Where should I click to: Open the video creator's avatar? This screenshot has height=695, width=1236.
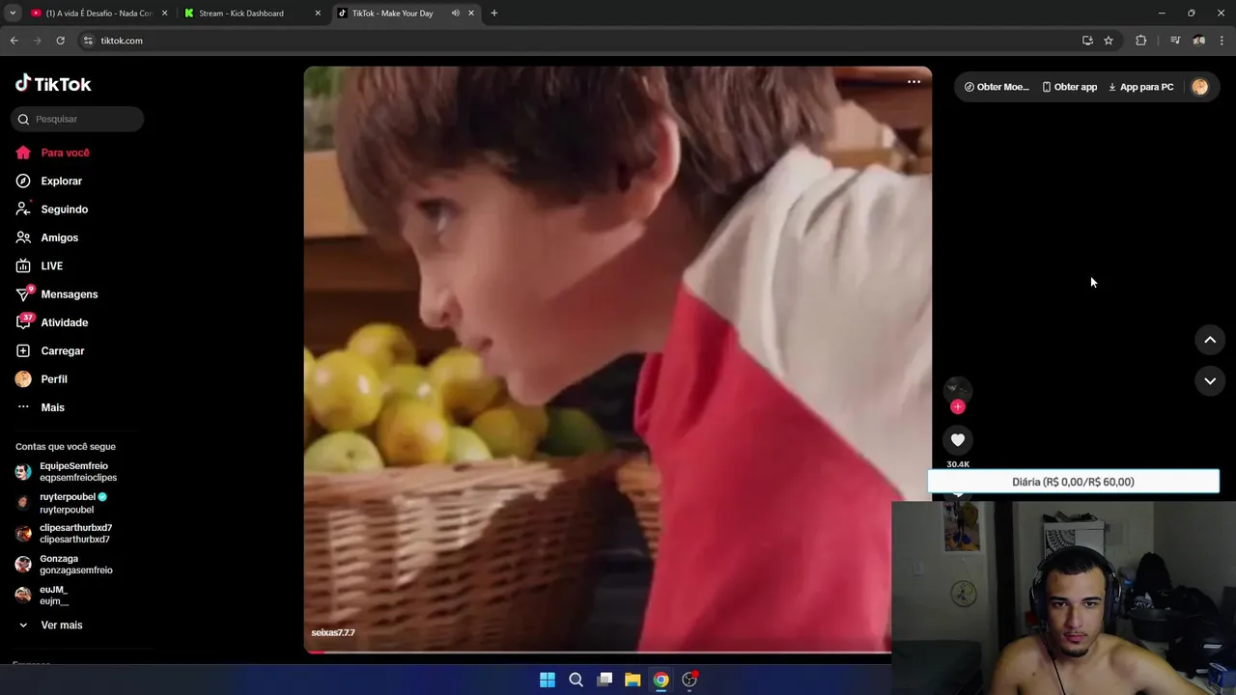click(x=957, y=389)
